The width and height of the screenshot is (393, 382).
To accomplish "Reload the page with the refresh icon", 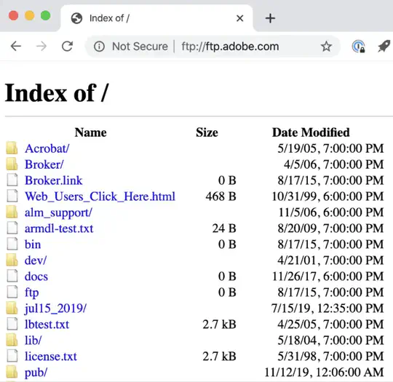I will tap(68, 47).
